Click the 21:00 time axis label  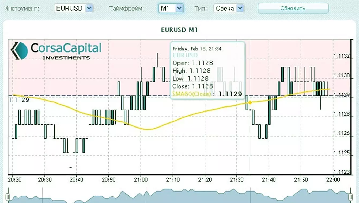point(141,180)
